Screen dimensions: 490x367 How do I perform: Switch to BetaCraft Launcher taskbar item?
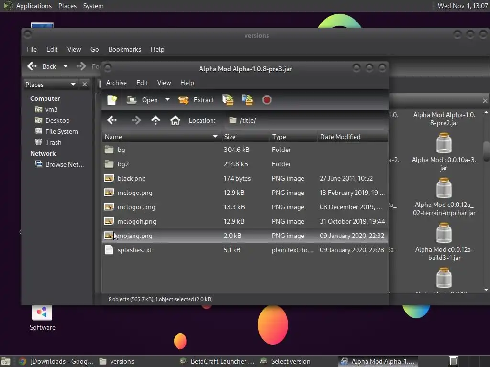(217, 361)
